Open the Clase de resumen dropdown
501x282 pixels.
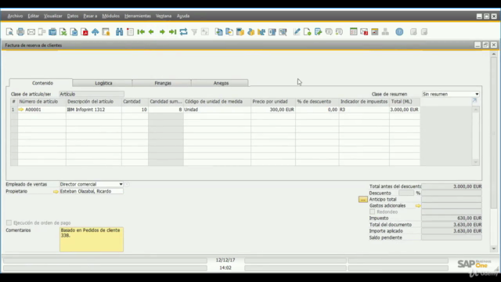pos(477,94)
